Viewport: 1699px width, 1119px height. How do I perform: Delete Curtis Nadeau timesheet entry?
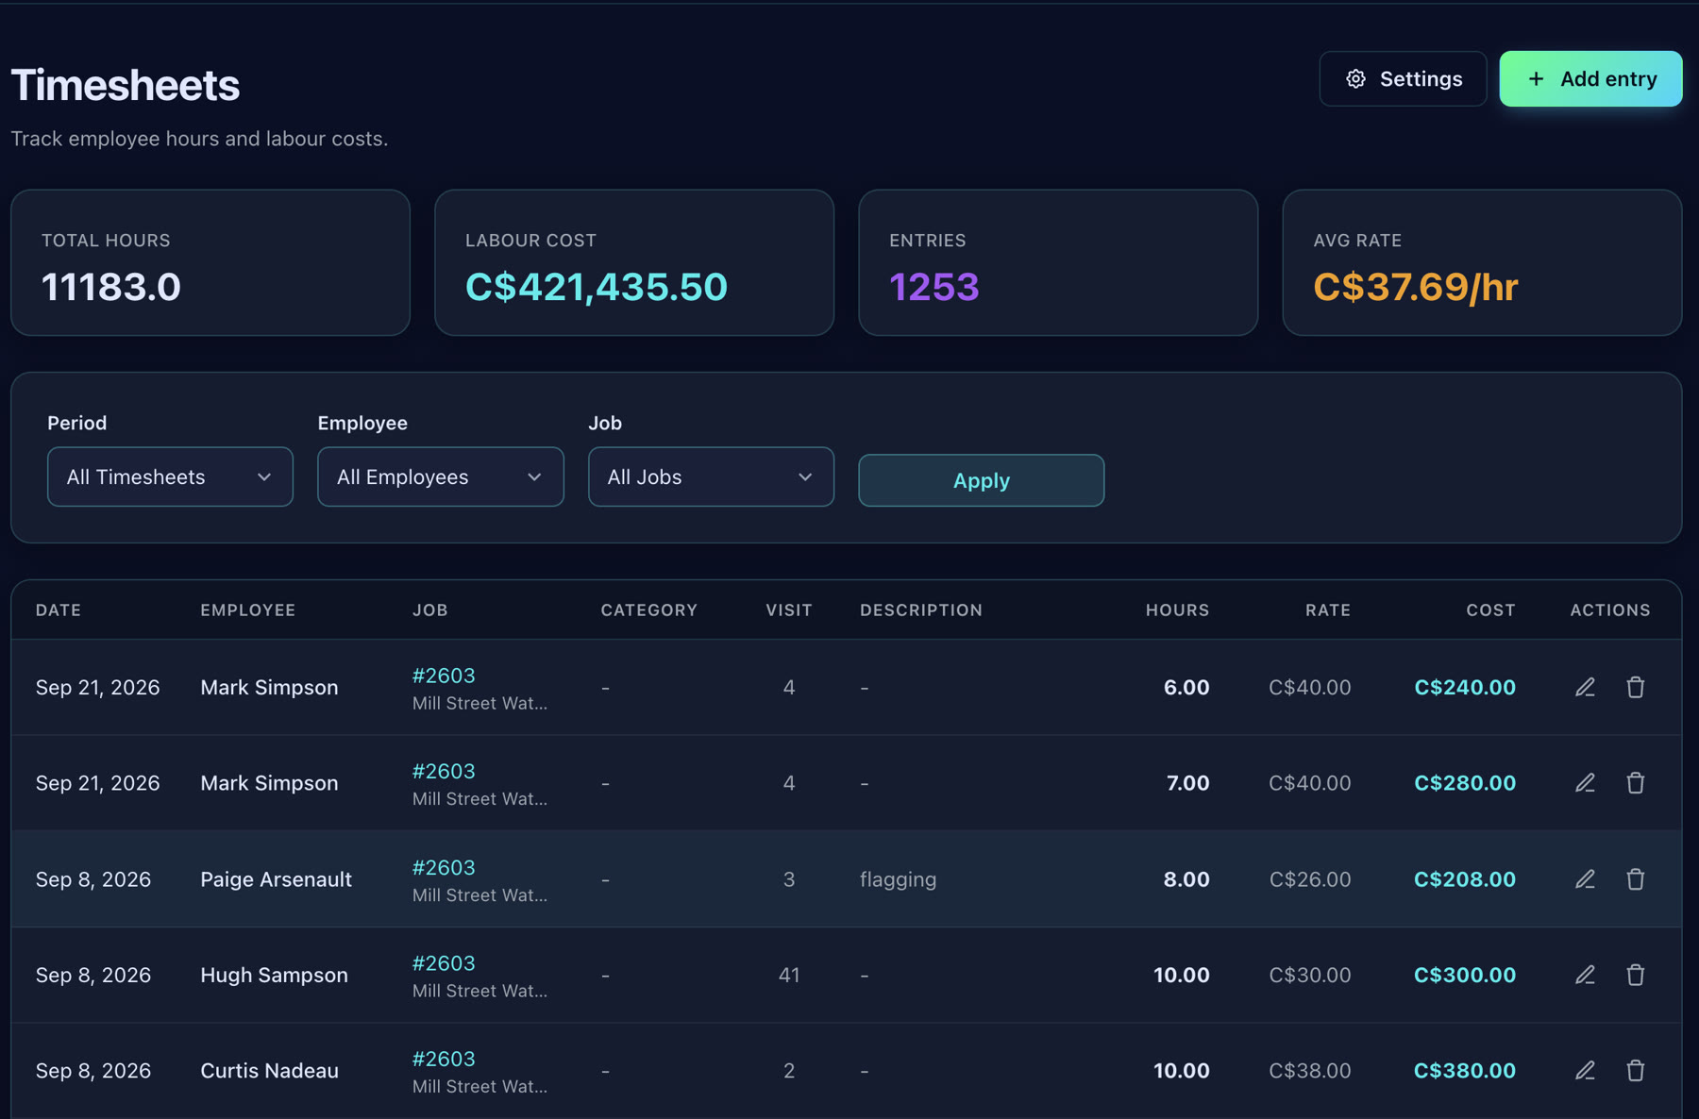coord(1636,1070)
